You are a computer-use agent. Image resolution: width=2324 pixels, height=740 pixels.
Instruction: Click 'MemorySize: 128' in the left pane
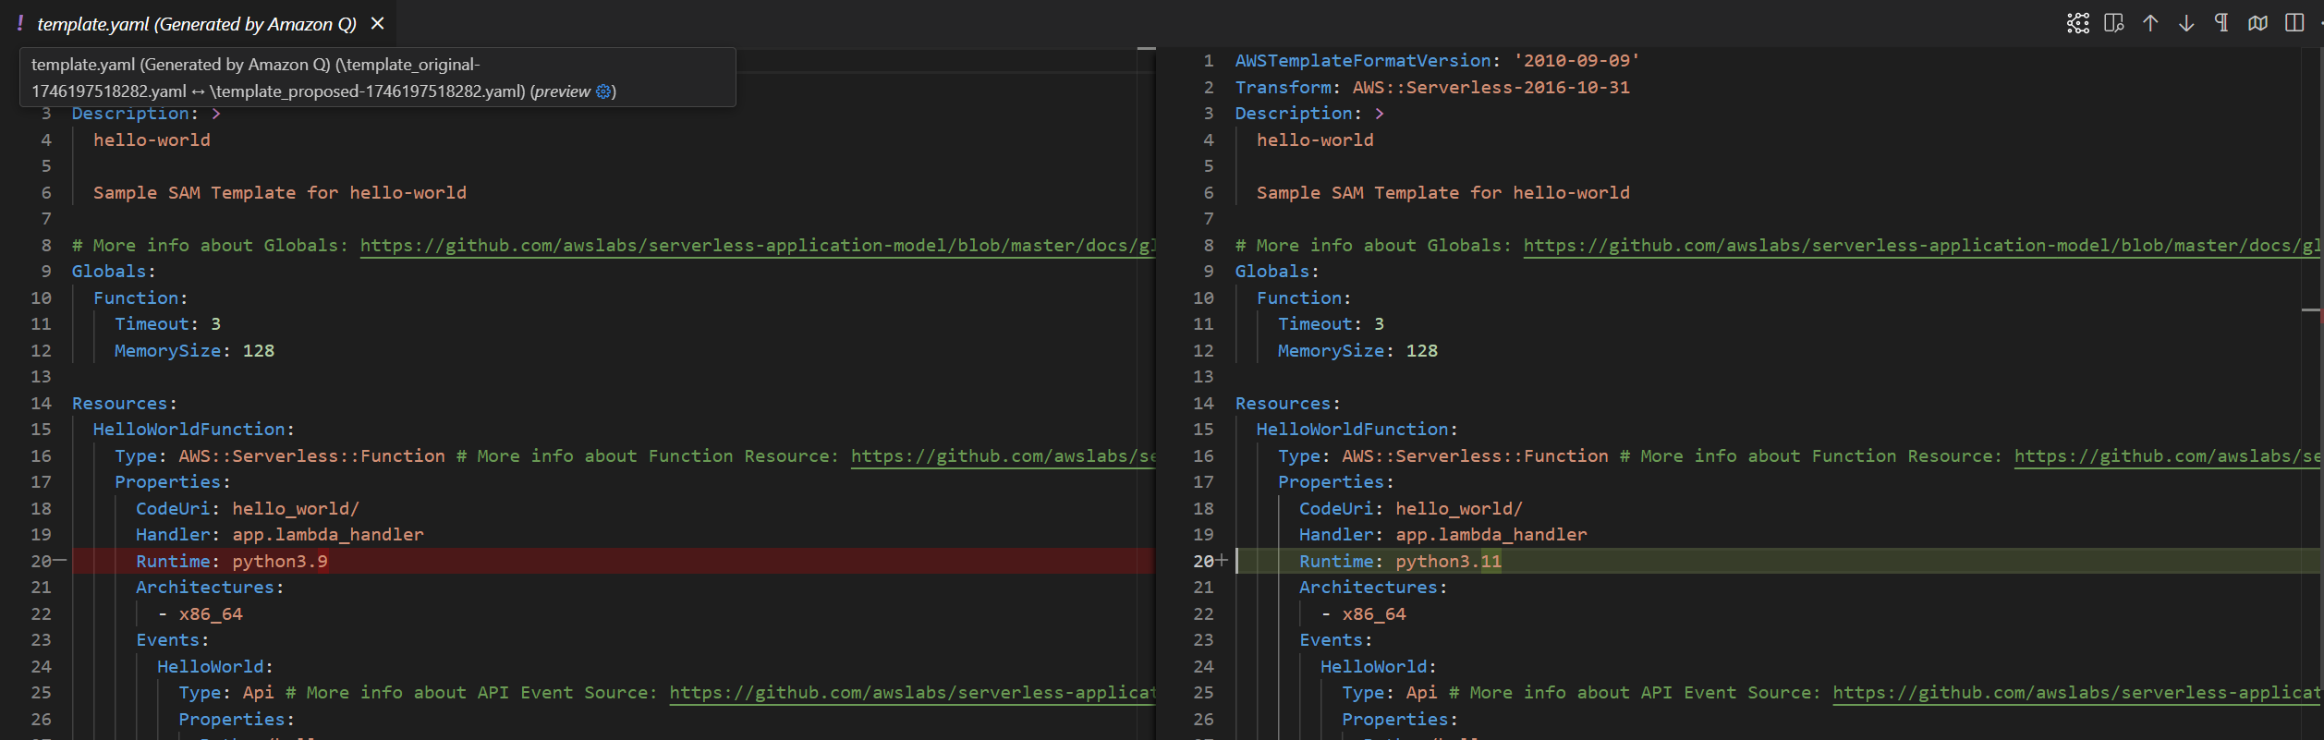pyautogui.click(x=194, y=350)
